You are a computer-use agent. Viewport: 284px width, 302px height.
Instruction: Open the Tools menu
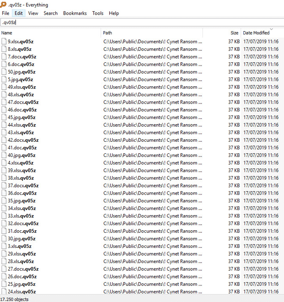point(98,13)
